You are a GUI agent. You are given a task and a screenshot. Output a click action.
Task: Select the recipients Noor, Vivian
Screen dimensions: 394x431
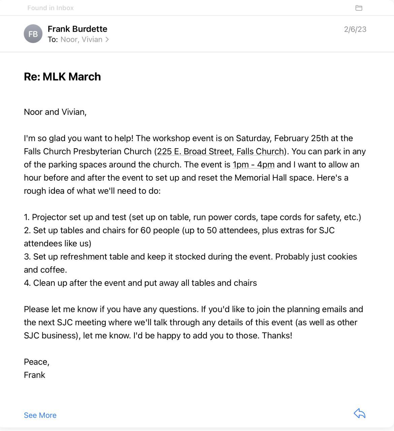click(81, 39)
